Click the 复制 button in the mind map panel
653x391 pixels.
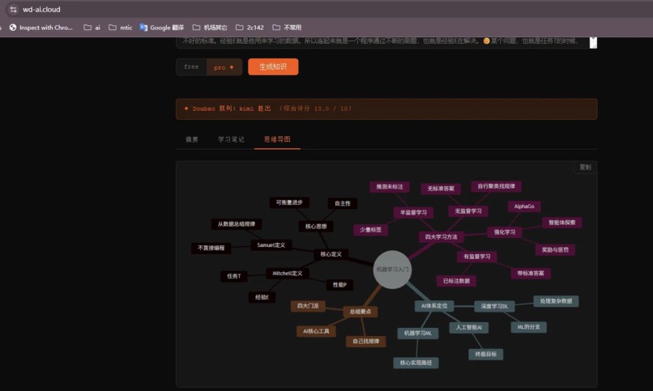[x=585, y=168]
